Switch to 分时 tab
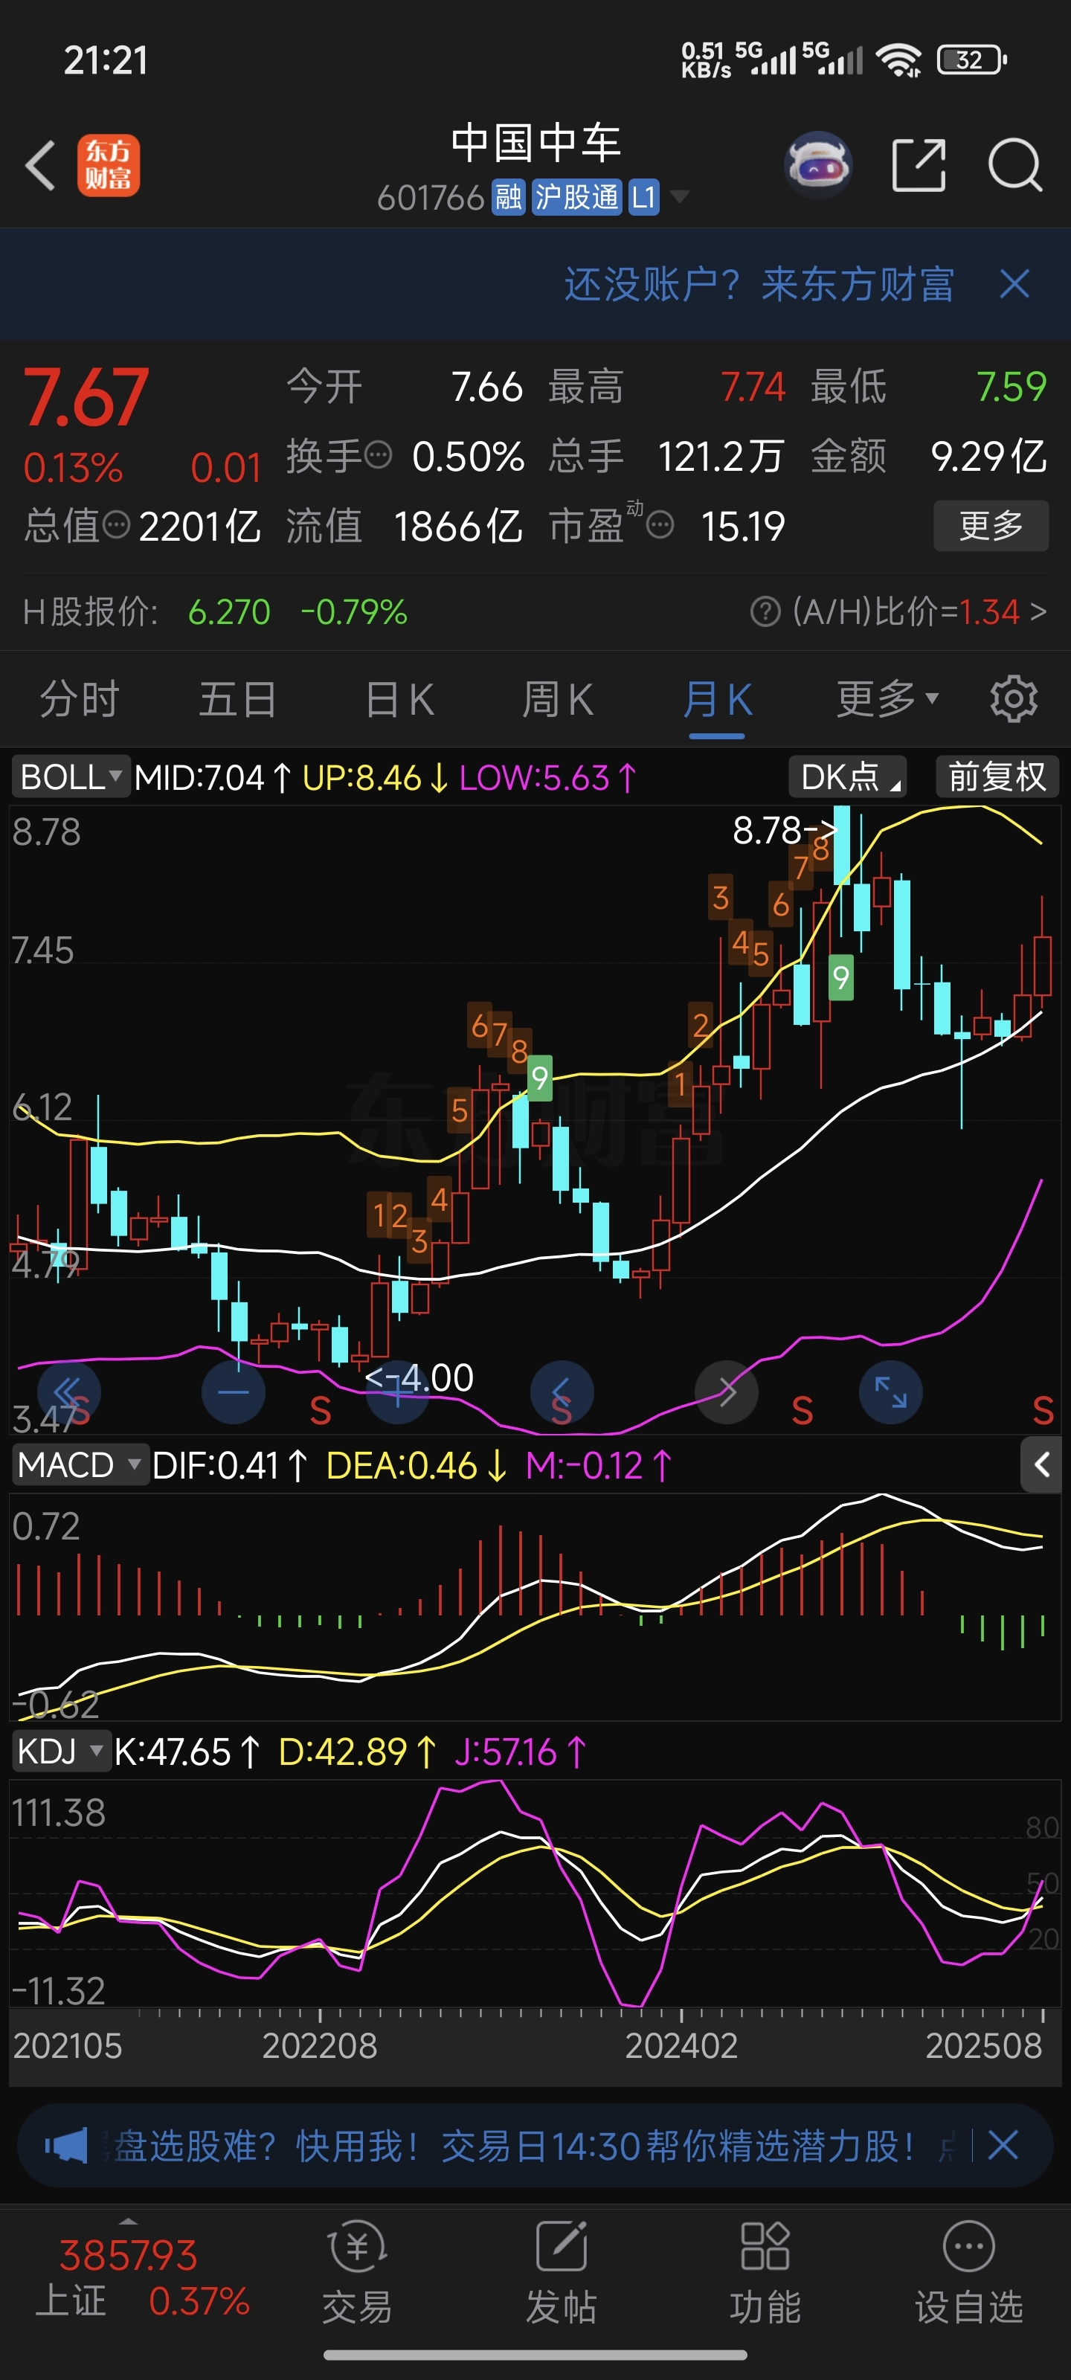 tap(80, 698)
